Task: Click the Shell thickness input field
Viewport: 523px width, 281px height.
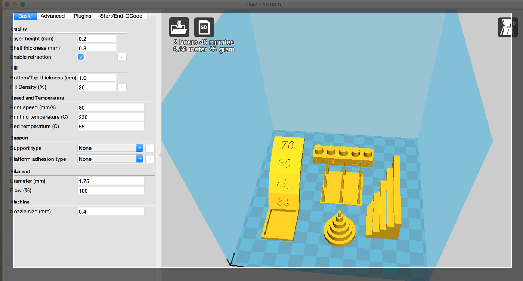Action: (97, 48)
